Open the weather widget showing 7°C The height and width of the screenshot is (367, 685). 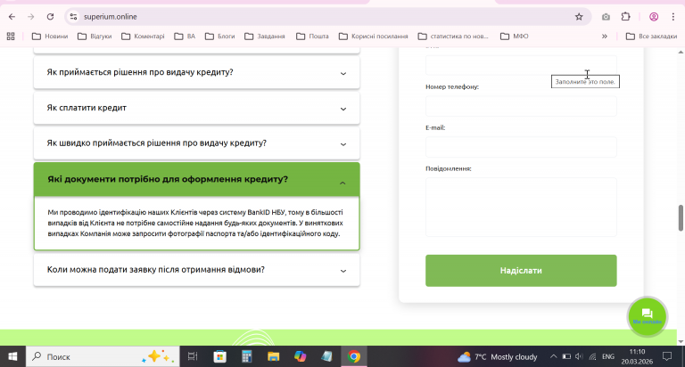[x=497, y=357]
